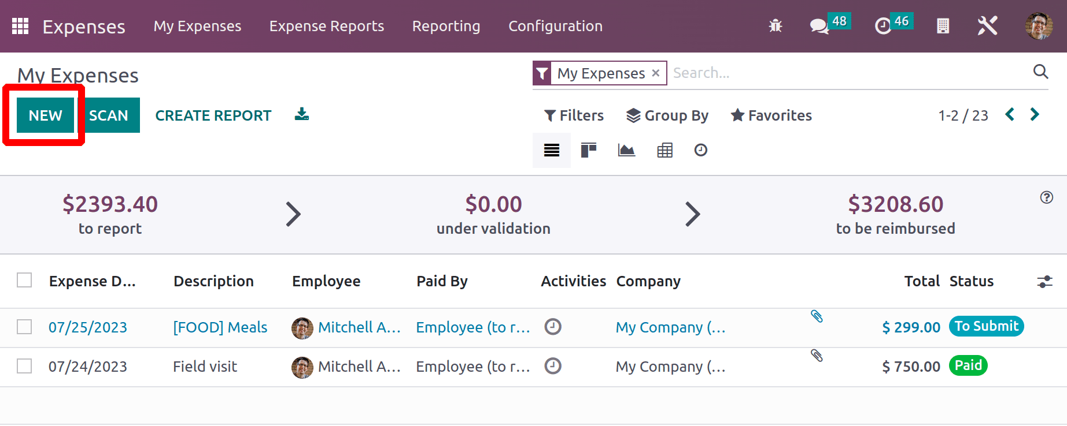The height and width of the screenshot is (426, 1067).
Task: Select the 07/24/2023 expense checkbox
Action: [24, 366]
